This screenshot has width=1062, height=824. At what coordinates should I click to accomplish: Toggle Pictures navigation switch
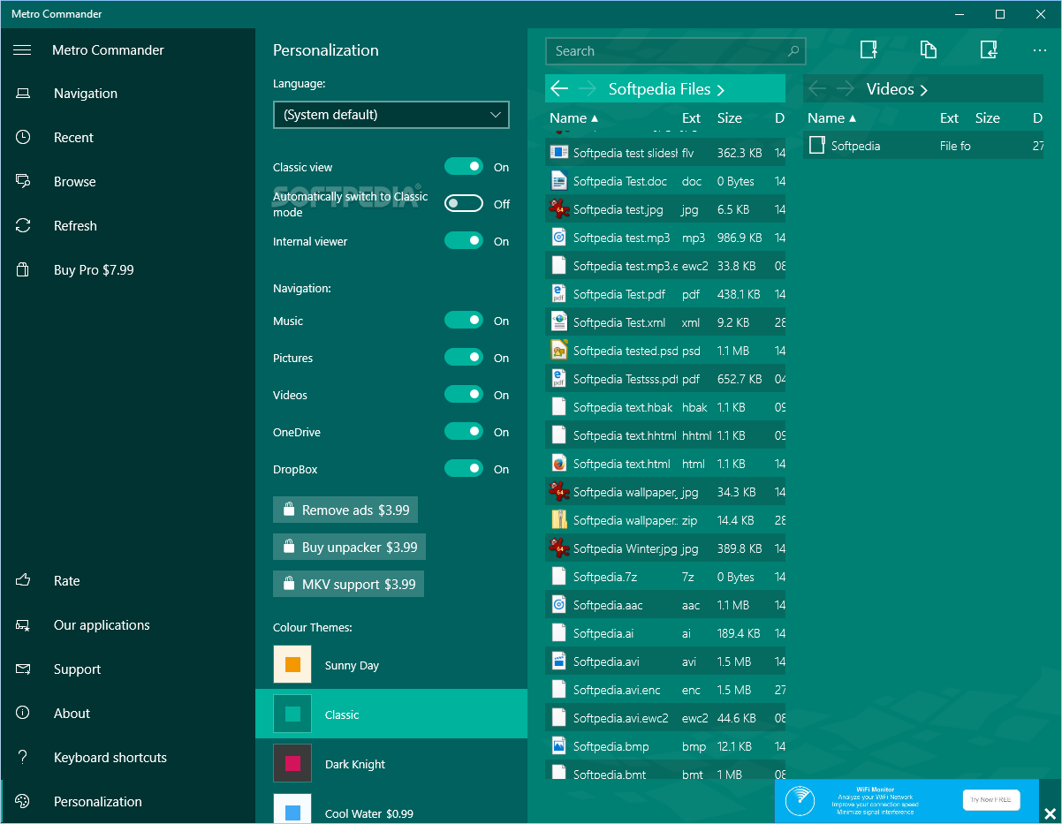[464, 358]
